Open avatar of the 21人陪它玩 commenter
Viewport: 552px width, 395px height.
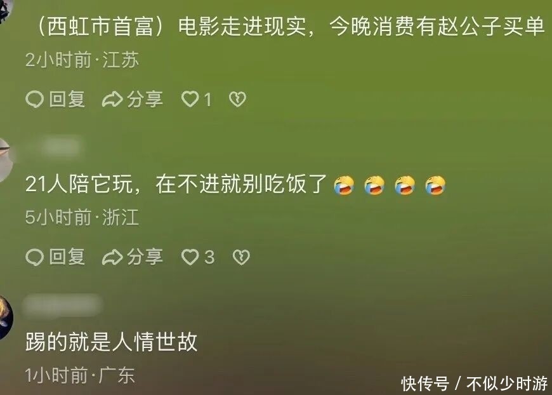pos(5,160)
